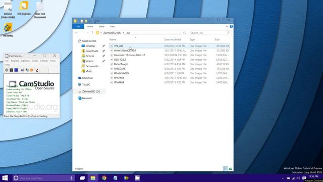Image resolution: width=323 pixels, height=182 pixels.
Task: Switch to the Explorer View ribbon tab
Action: pos(112,27)
